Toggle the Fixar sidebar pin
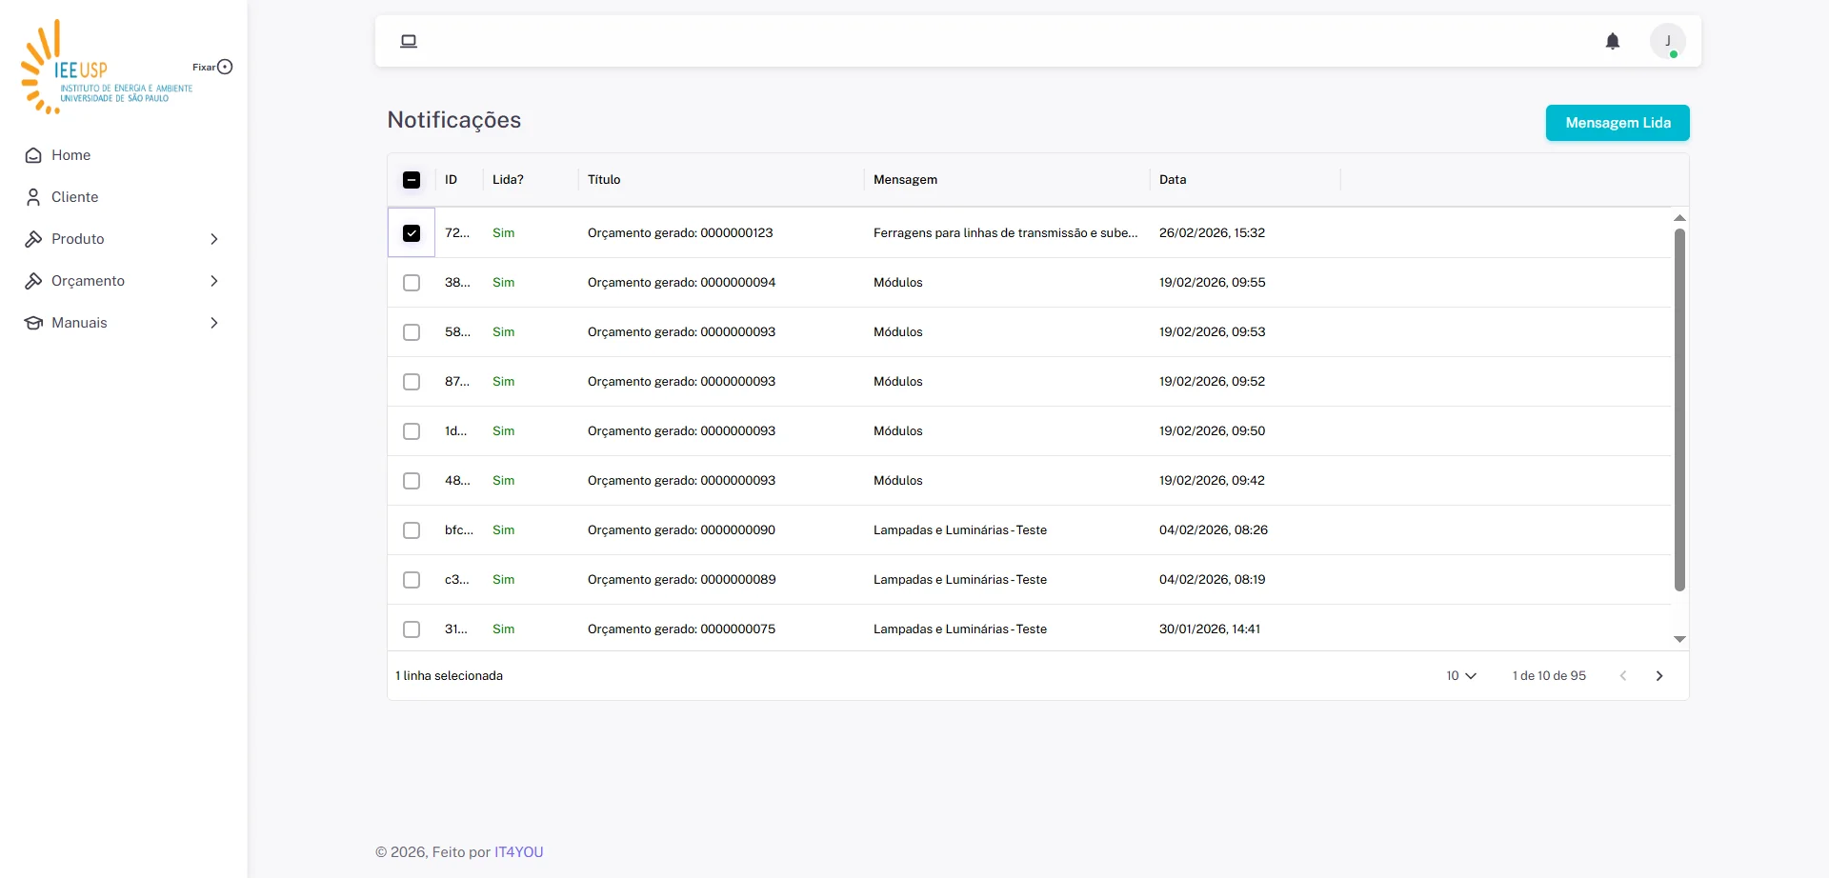The height and width of the screenshot is (878, 1829). (225, 67)
